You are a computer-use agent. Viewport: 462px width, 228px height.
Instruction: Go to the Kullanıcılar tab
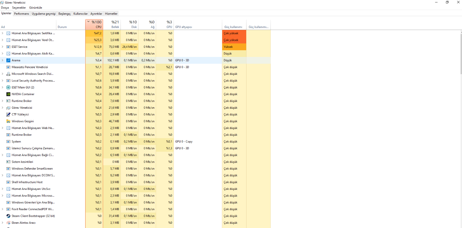[x=80, y=14]
